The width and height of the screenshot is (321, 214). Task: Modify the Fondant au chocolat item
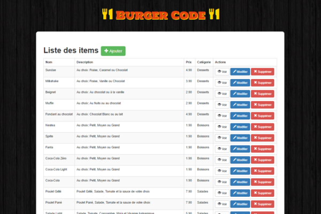[x=240, y=116]
